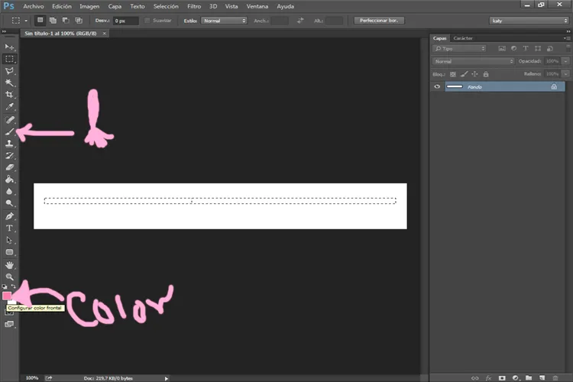Image resolution: width=573 pixels, height=382 pixels.
Task: Choose the Horizontal Type tool
Action: 10,228
